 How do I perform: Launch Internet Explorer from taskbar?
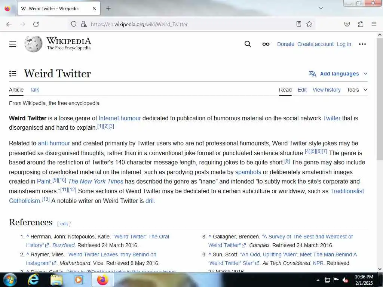point(33,280)
